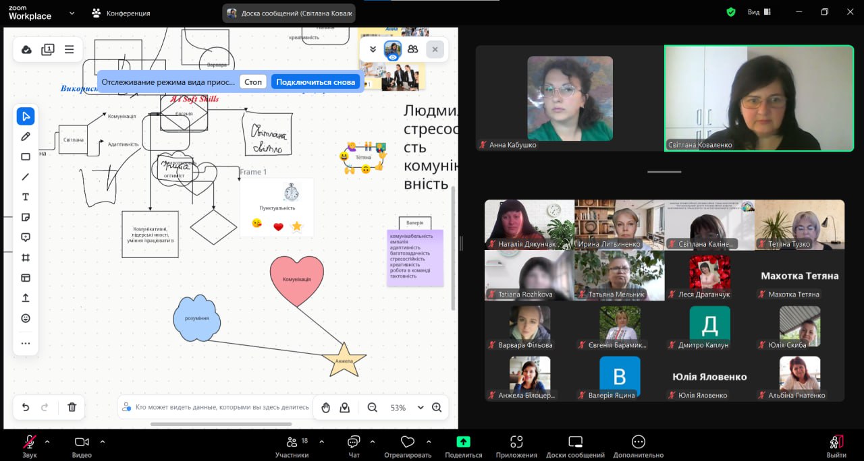The height and width of the screenshot is (461, 864).
Task: Select Валерія Яцина's participant tile
Action: (620, 378)
